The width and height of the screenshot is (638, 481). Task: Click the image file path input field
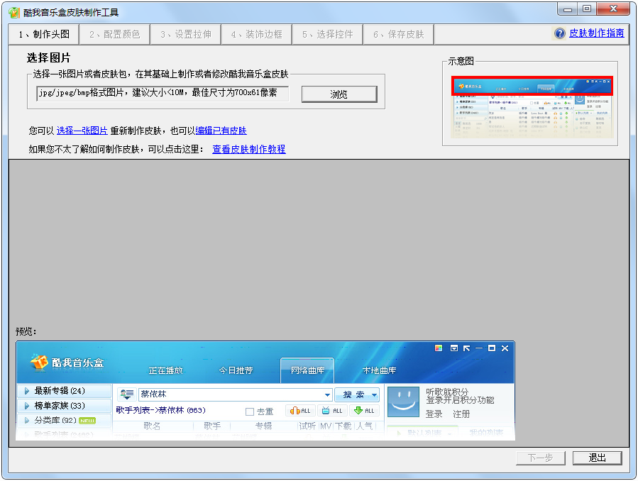(x=163, y=93)
